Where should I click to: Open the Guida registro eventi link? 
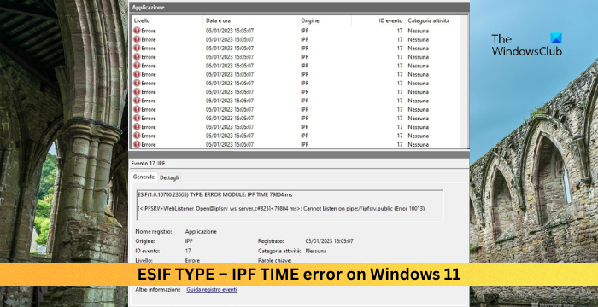(x=212, y=289)
